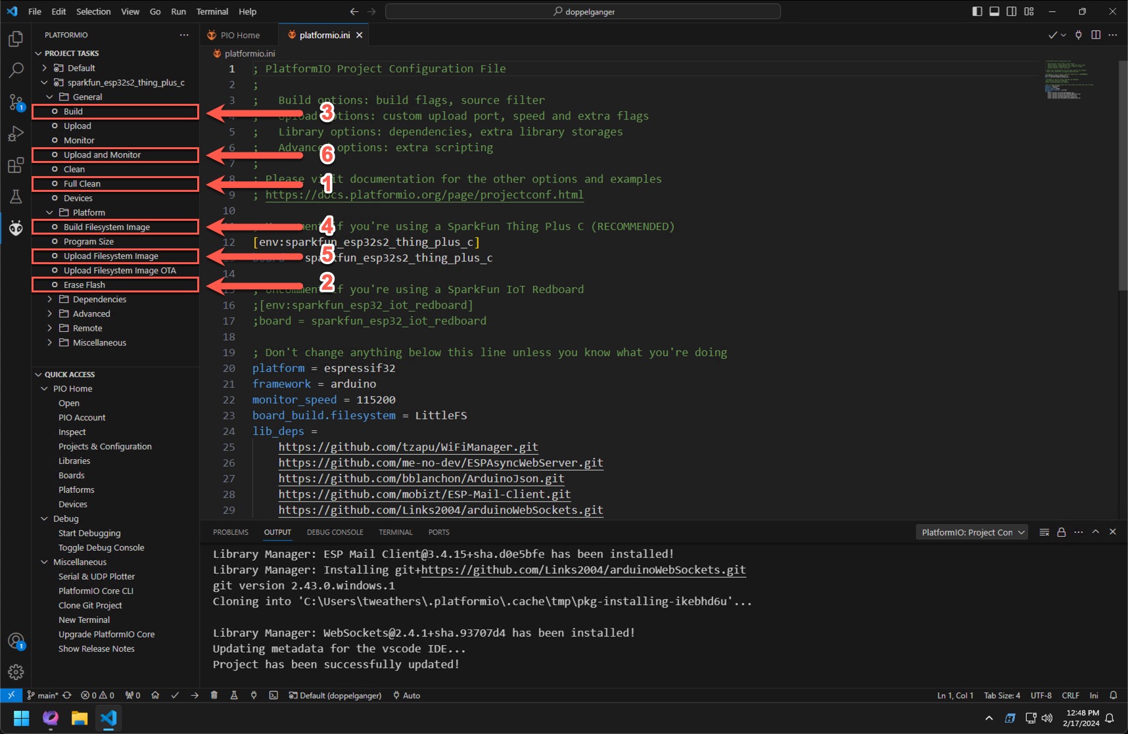Click Split Editor icon in editor toolbar
1128x734 pixels.
1096,35
